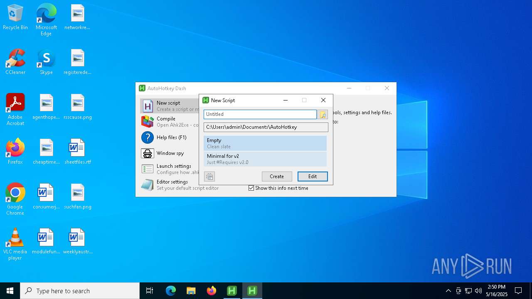Screen dimensions: 532x299
Task: Select the Minimal for v2 template
Action: point(265,159)
